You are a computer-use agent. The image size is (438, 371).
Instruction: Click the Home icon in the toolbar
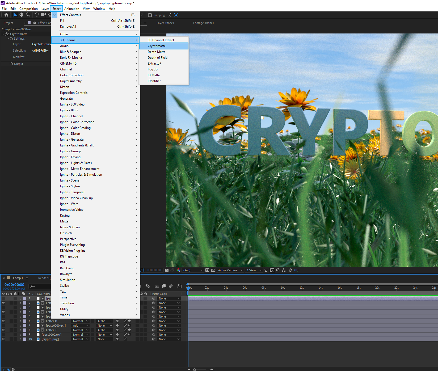click(6, 15)
